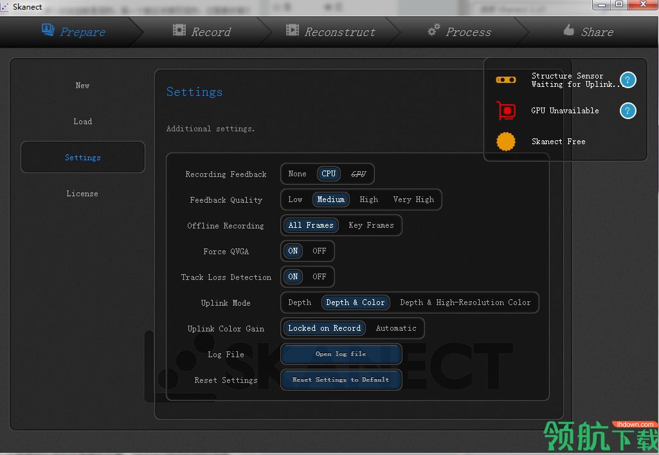Choose All Frames for Offline Recording
This screenshot has width=659, height=455.
(x=311, y=225)
